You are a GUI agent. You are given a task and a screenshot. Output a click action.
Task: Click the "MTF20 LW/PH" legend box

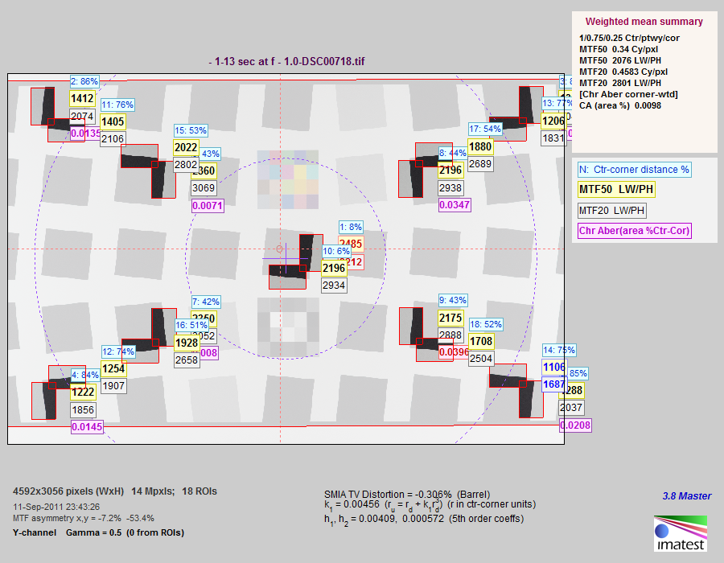click(x=611, y=211)
